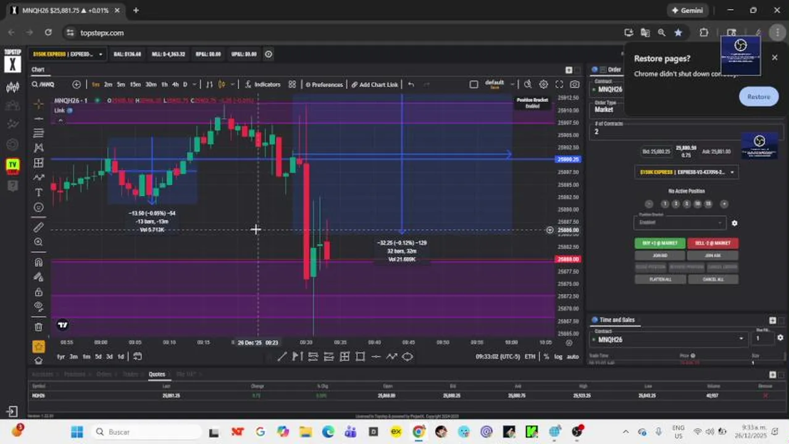Increase contracts with the plus button

pos(724,204)
